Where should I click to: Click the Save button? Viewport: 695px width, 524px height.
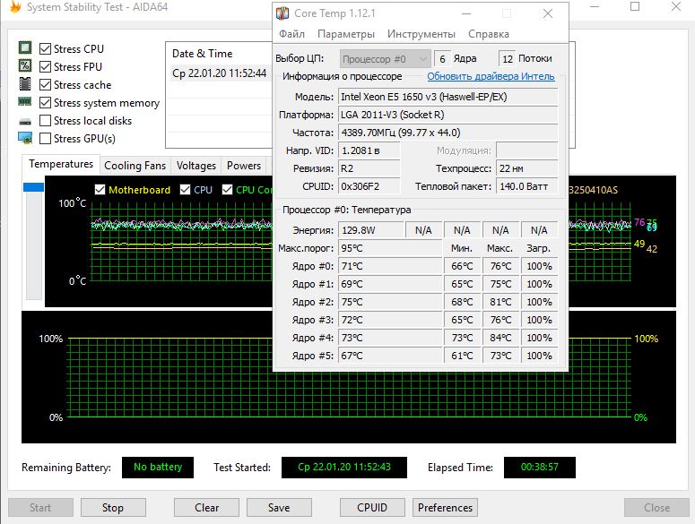[279, 508]
